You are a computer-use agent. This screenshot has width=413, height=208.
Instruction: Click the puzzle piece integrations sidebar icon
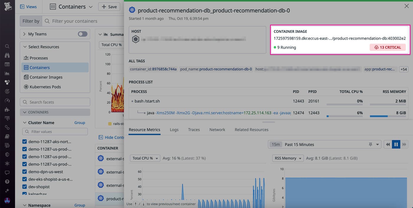pyautogui.click(x=7, y=109)
